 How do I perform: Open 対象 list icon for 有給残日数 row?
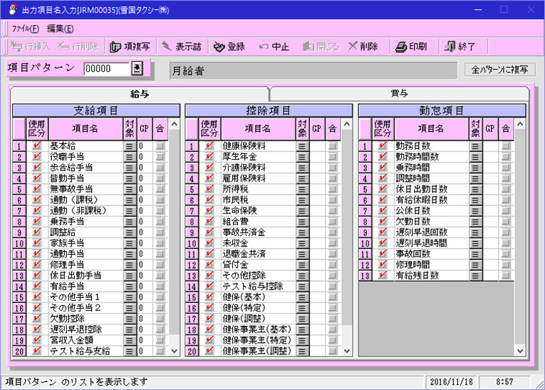[x=474, y=276]
